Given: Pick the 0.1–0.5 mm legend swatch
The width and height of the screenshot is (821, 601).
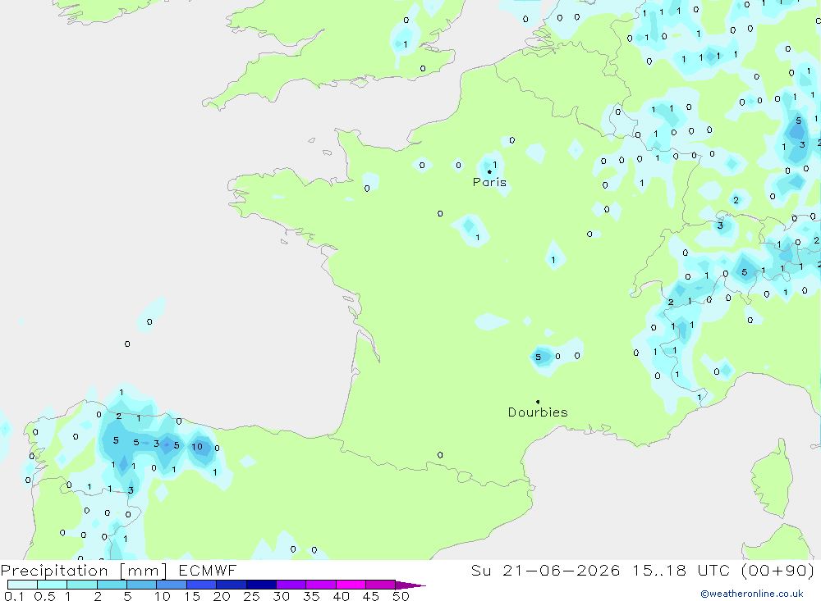Looking at the screenshot, I should coord(22,585).
